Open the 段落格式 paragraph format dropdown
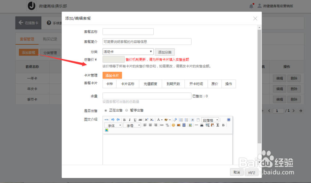The width and height of the screenshot is (311, 183). pyautogui.click(x=210, y=120)
